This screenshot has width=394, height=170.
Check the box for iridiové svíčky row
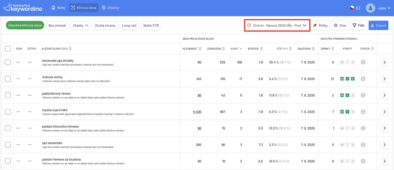tap(8, 79)
